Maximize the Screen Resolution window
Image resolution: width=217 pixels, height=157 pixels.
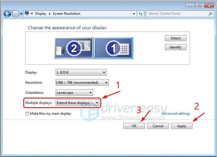(200, 6)
